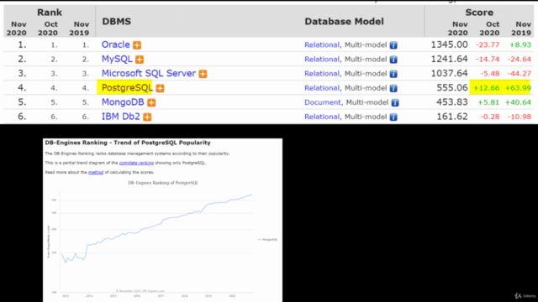Click the -24.64 MySQL score change
This screenshot has width=538, height=302.
click(x=520, y=60)
